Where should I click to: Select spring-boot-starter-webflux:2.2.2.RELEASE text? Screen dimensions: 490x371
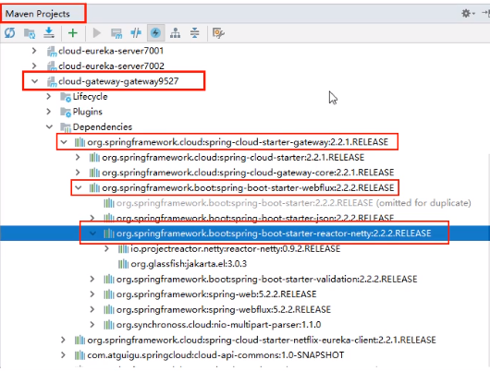coord(248,187)
